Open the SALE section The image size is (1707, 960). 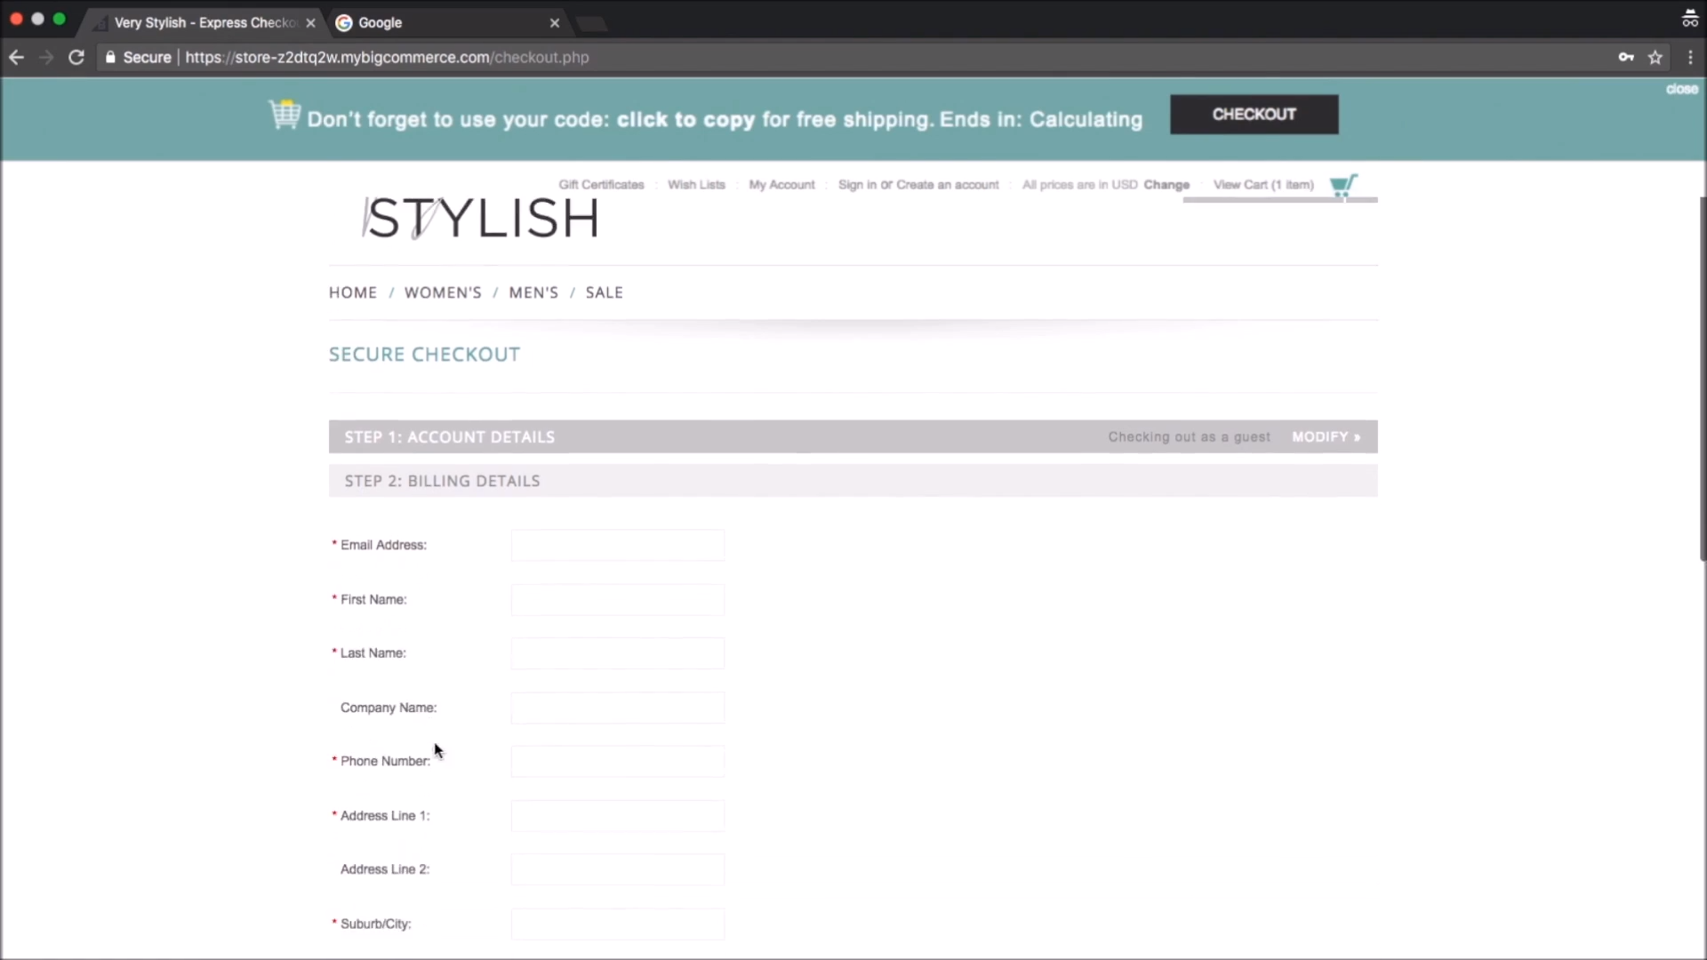click(x=604, y=292)
